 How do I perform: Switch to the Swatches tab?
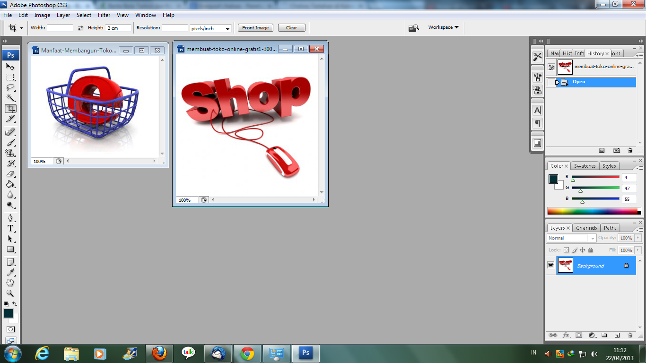[585, 166]
